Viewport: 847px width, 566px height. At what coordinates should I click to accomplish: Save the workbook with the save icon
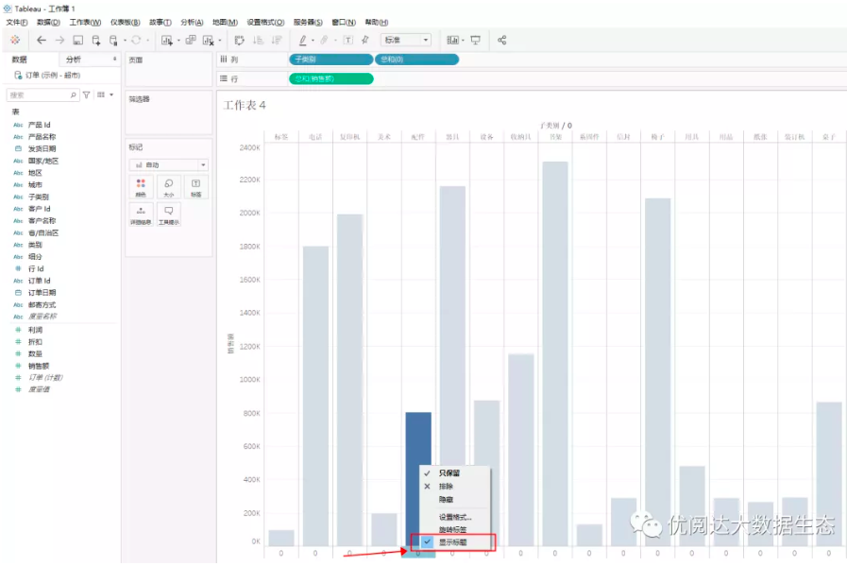[78, 40]
